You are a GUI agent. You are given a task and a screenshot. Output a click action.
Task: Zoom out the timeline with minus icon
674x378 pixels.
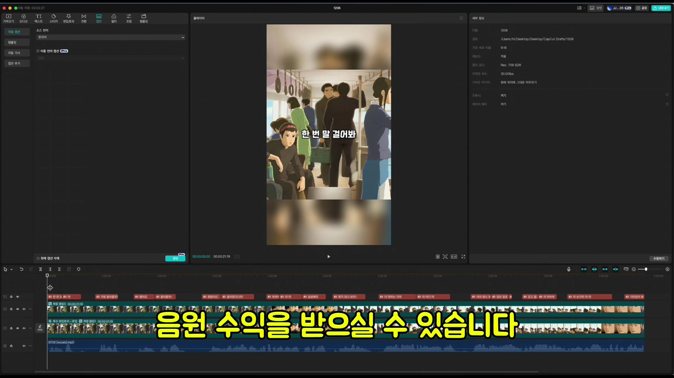tap(634, 270)
